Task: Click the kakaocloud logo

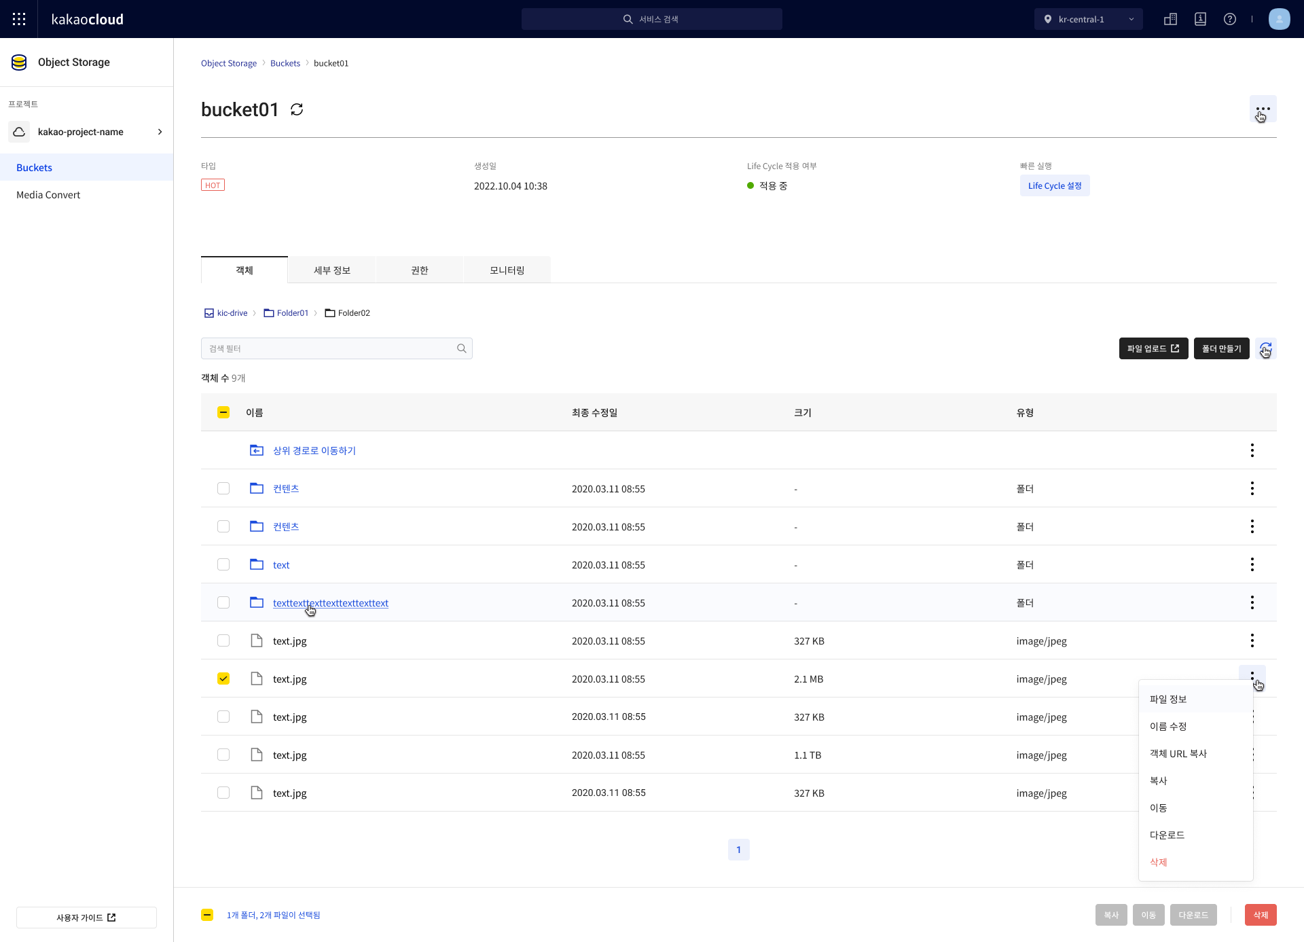Action: pyautogui.click(x=88, y=19)
